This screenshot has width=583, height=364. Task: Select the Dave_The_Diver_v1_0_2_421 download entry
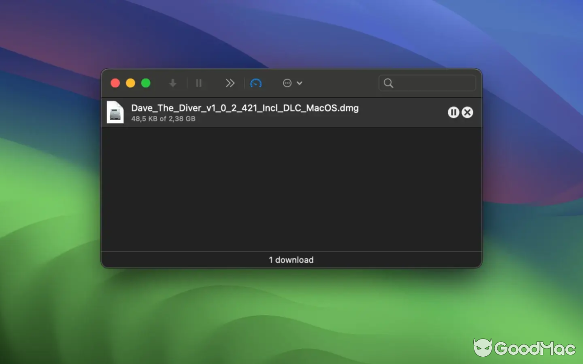(x=245, y=108)
